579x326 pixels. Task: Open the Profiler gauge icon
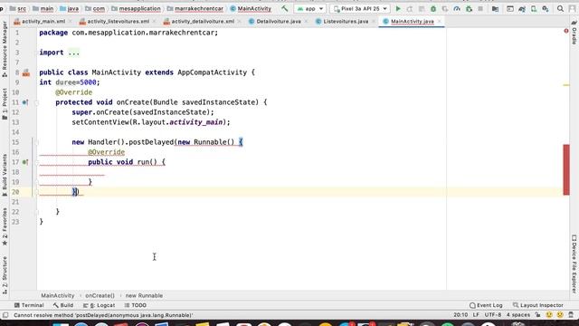coord(457,8)
